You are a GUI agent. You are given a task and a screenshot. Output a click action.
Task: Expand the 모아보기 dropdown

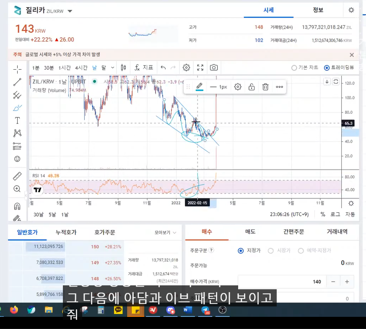(x=165, y=232)
